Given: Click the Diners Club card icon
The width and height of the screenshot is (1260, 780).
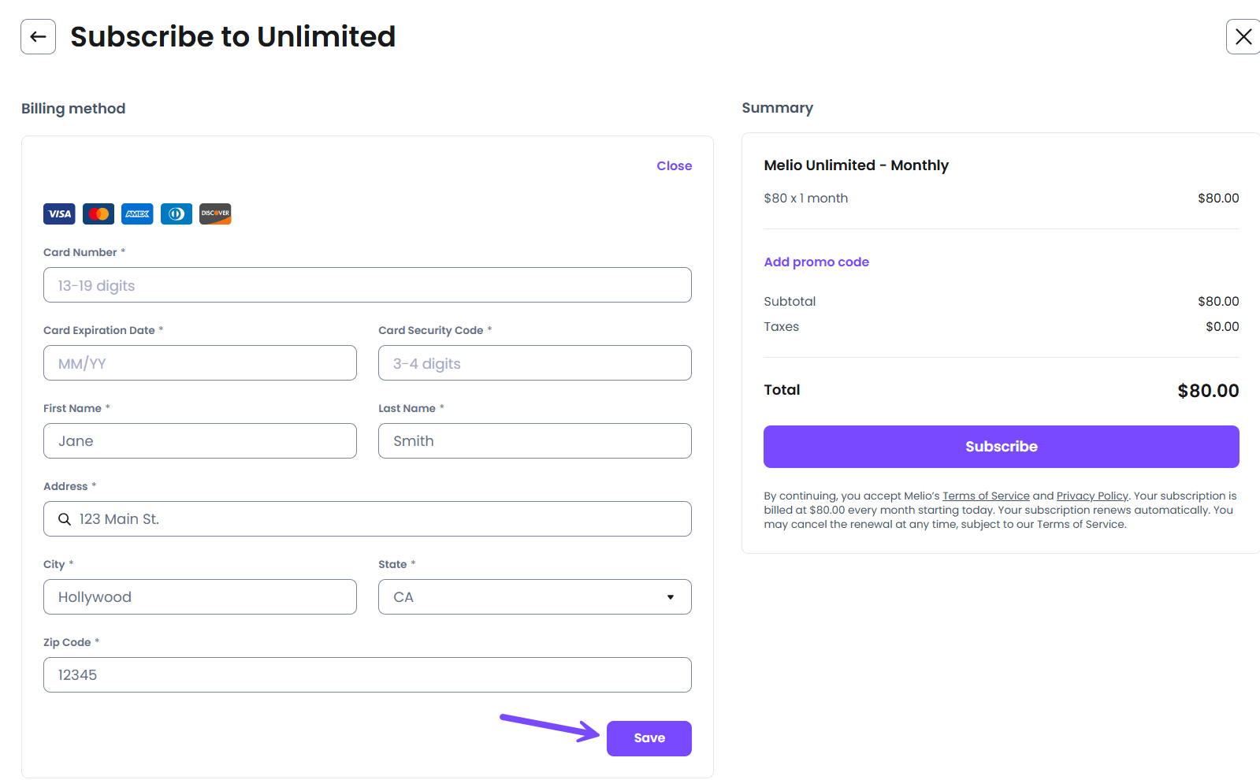Looking at the screenshot, I should [x=177, y=214].
